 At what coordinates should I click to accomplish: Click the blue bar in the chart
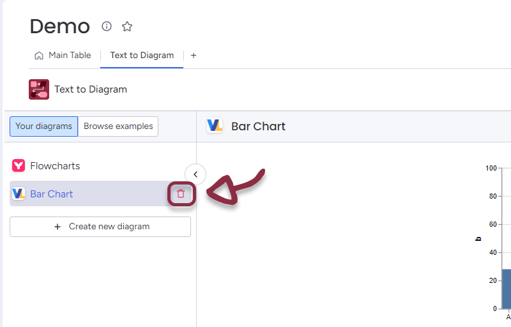pyautogui.click(x=506, y=289)
